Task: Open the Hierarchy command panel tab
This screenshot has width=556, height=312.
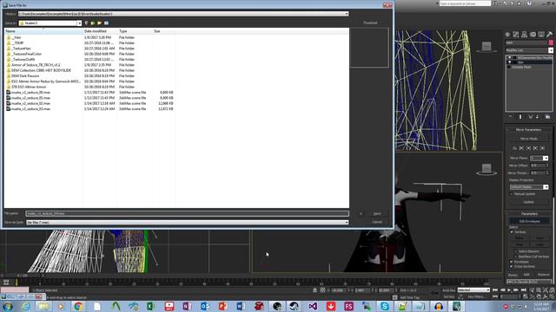Action: 524,35
